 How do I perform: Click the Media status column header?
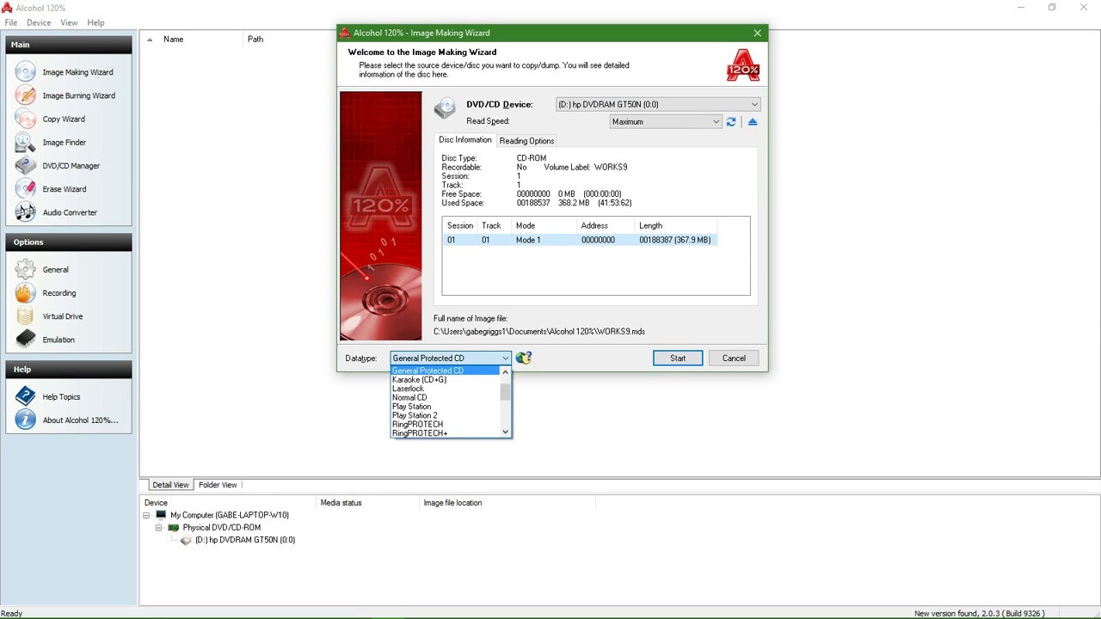tap(367, 503)
